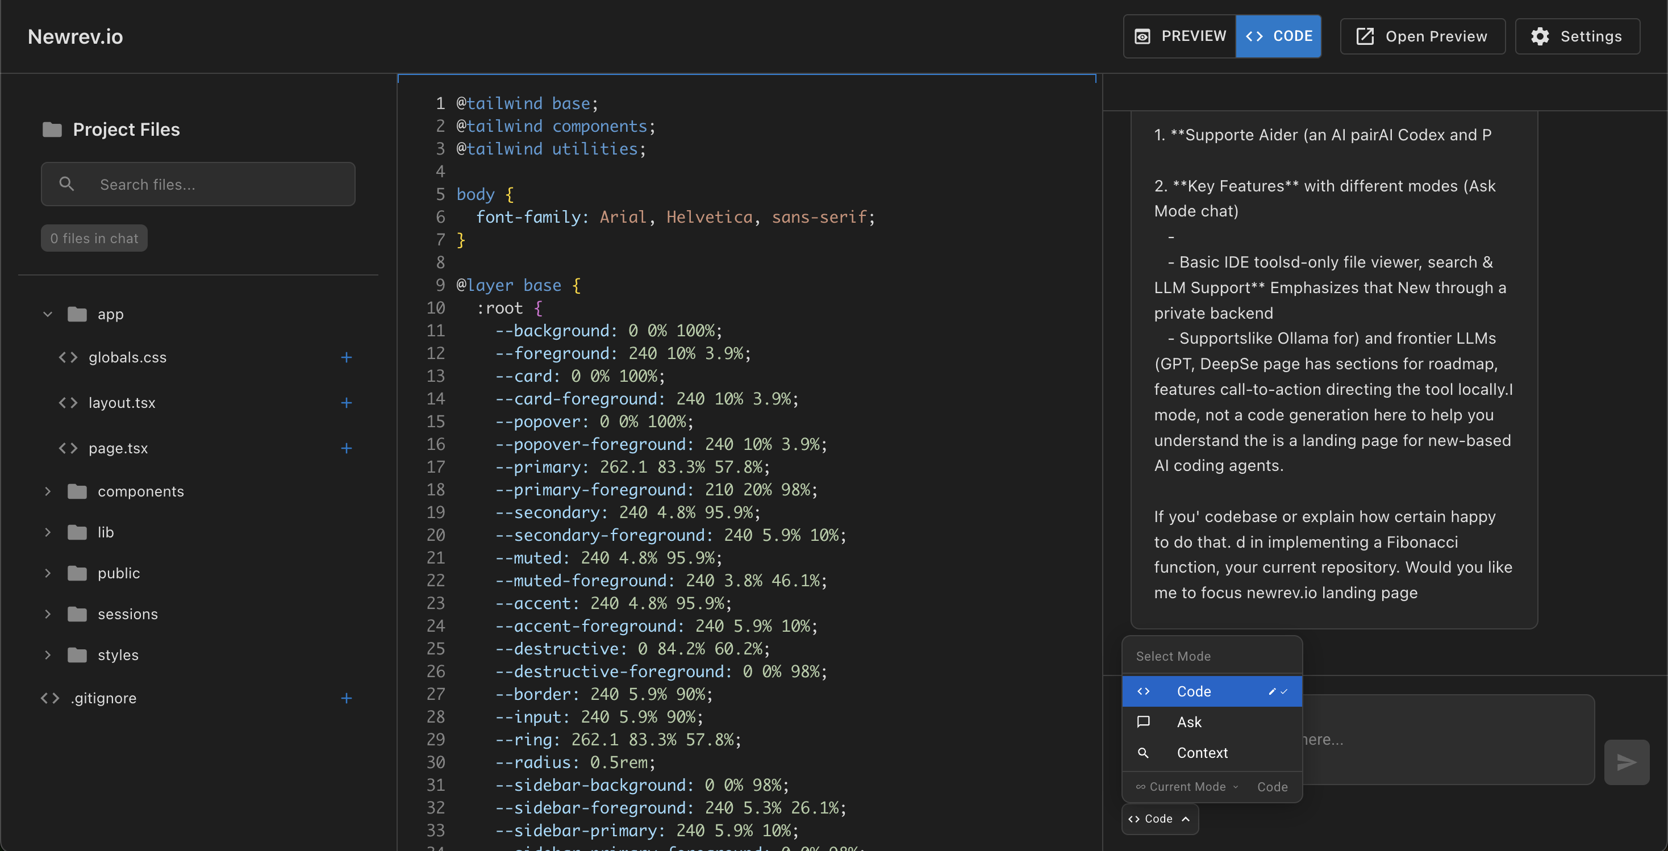Click the styles folder icon

point(77,655)
